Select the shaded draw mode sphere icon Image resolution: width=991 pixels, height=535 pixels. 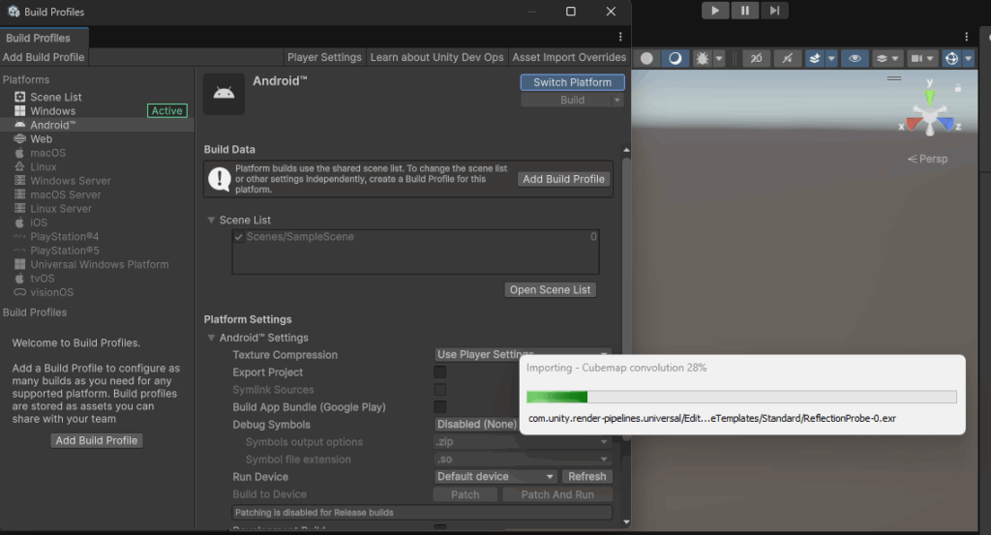point(646,58)
